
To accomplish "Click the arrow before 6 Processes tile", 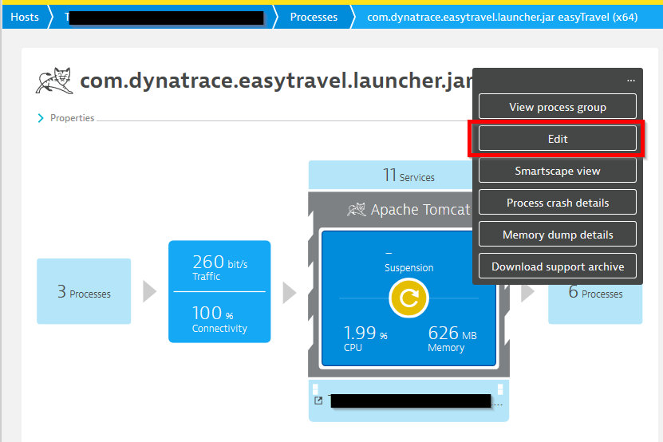I will click(527, 293).
